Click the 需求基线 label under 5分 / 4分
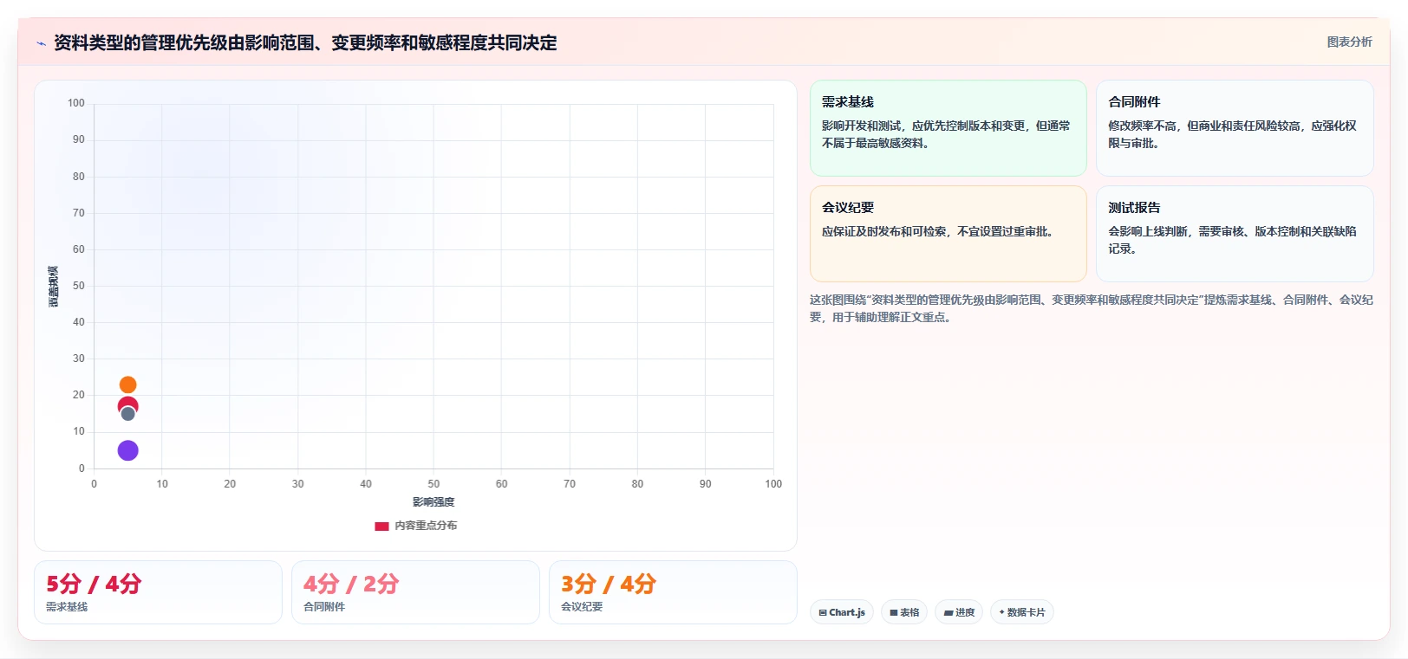Viewport: 1408px width, 659px height. tap(67, 607)
